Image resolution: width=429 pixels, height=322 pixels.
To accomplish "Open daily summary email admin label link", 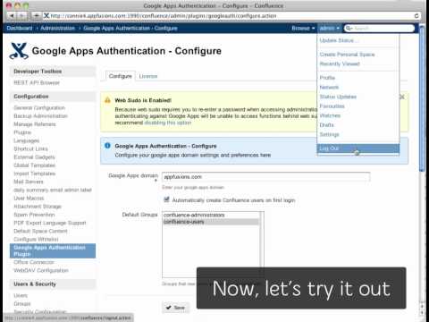I will point(53,190).
